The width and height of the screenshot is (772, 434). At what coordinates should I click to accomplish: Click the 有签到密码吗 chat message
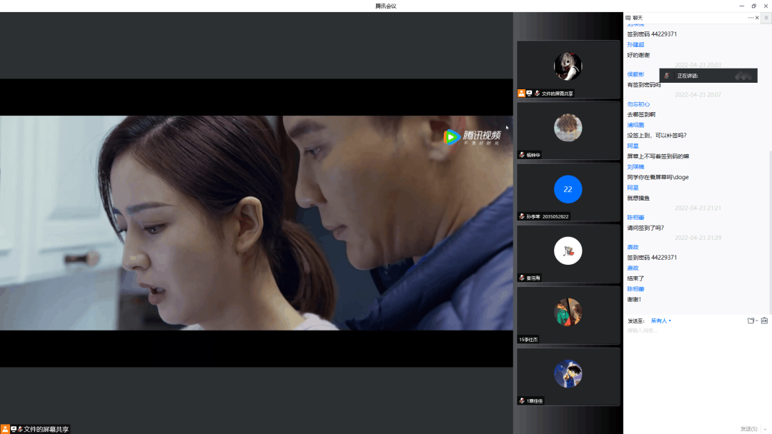pos(643,85)
